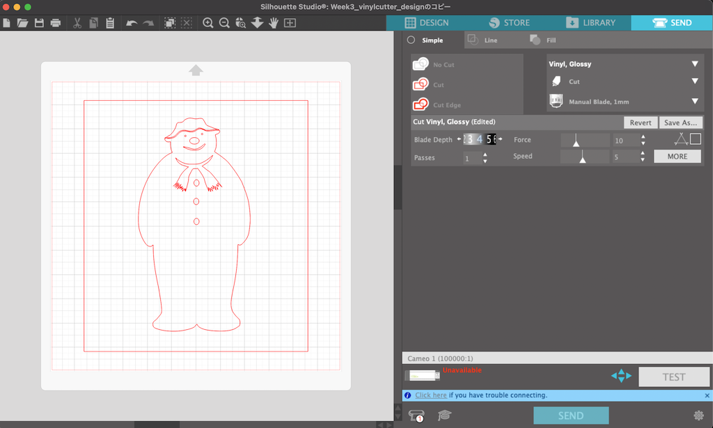Activate the zoom selection tool
713x428 pixels.
tap(240, 23)
